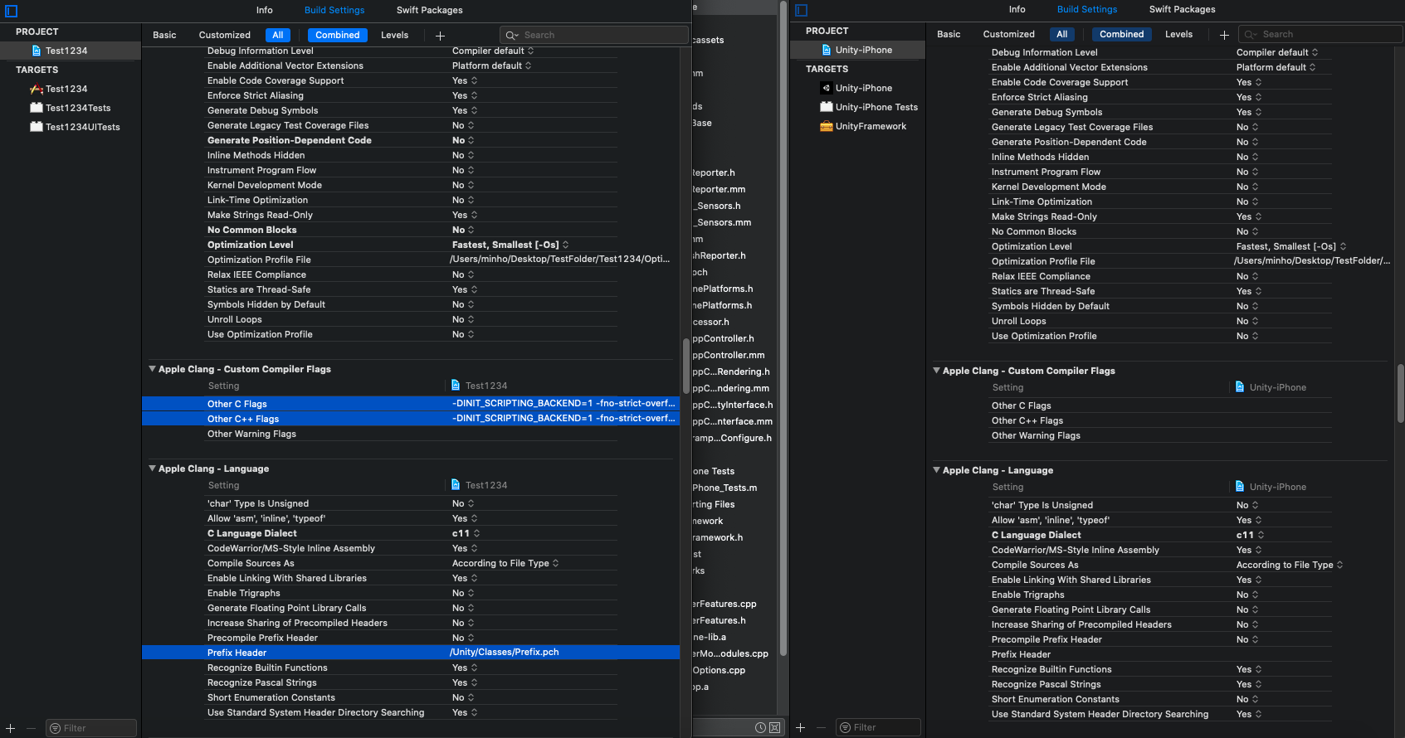1405x738 pixels.
Task: Collapse Apple Clang Custom Compiler Flags right section
Action: pos(936,371)
